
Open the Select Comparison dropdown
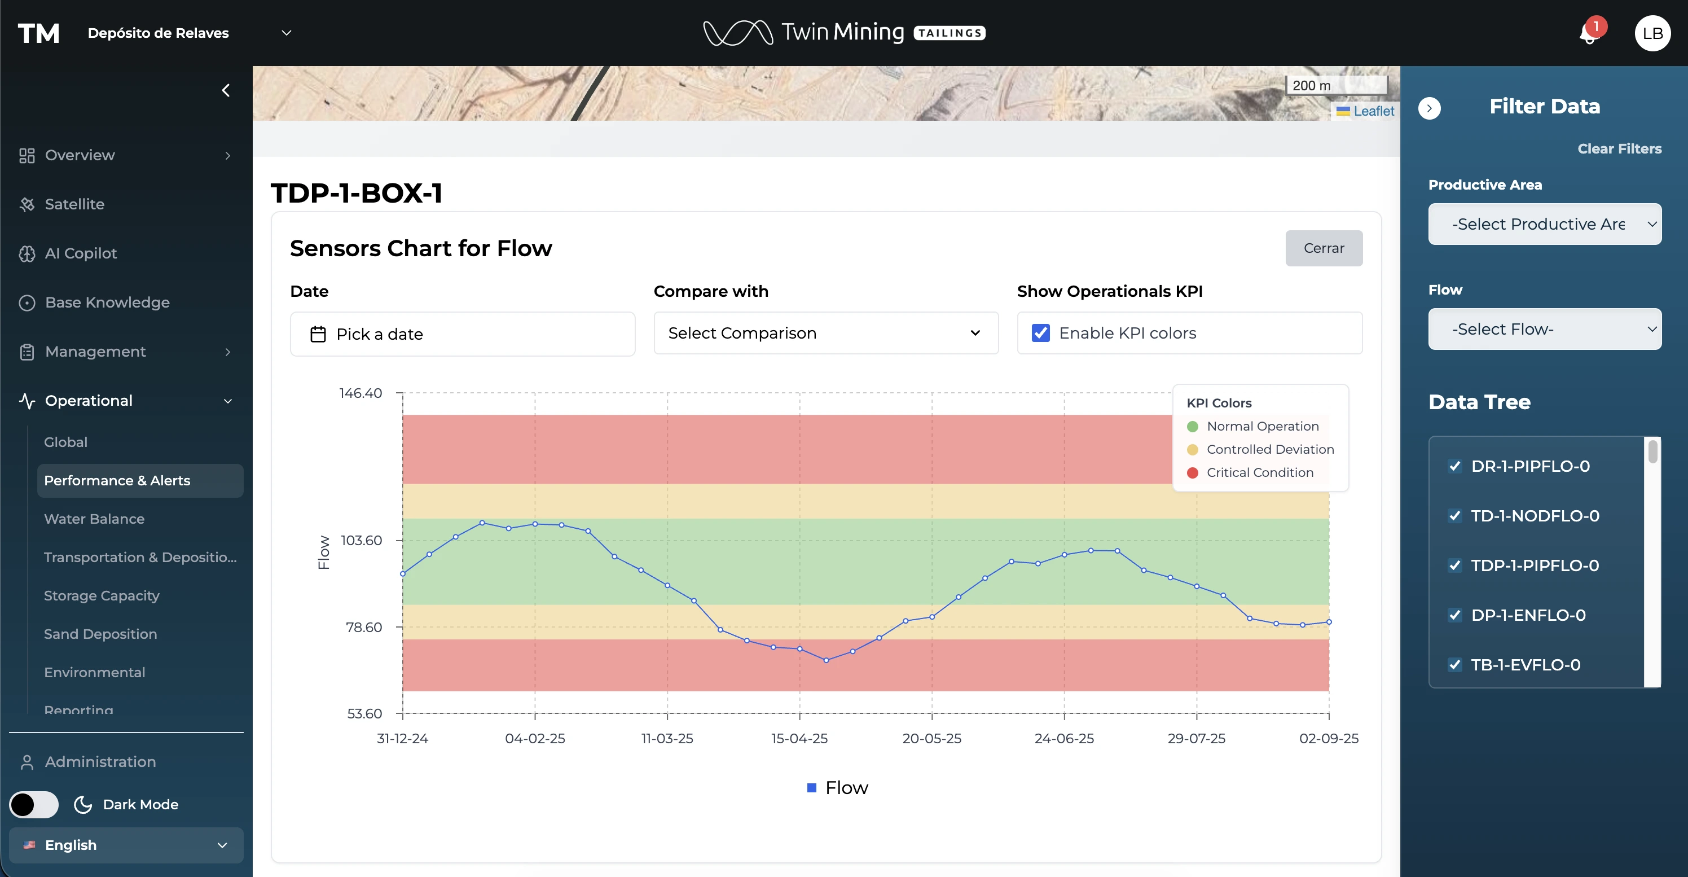[x=825, y=333]
